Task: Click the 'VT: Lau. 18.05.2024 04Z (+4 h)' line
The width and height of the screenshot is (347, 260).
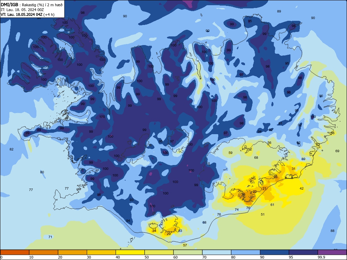Action: (x=27, y=15)
